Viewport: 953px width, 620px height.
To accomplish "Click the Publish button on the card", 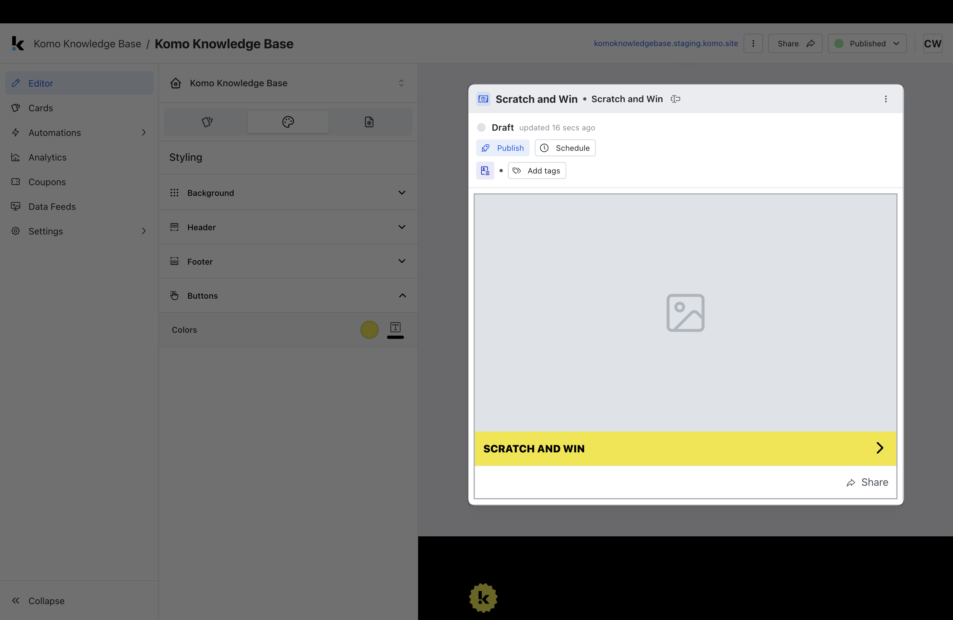I will coord(502,148).
